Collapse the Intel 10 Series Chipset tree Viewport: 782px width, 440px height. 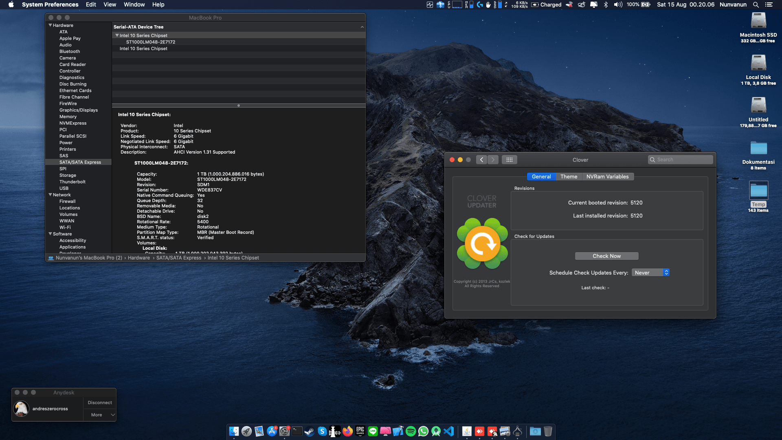point(117,35)
